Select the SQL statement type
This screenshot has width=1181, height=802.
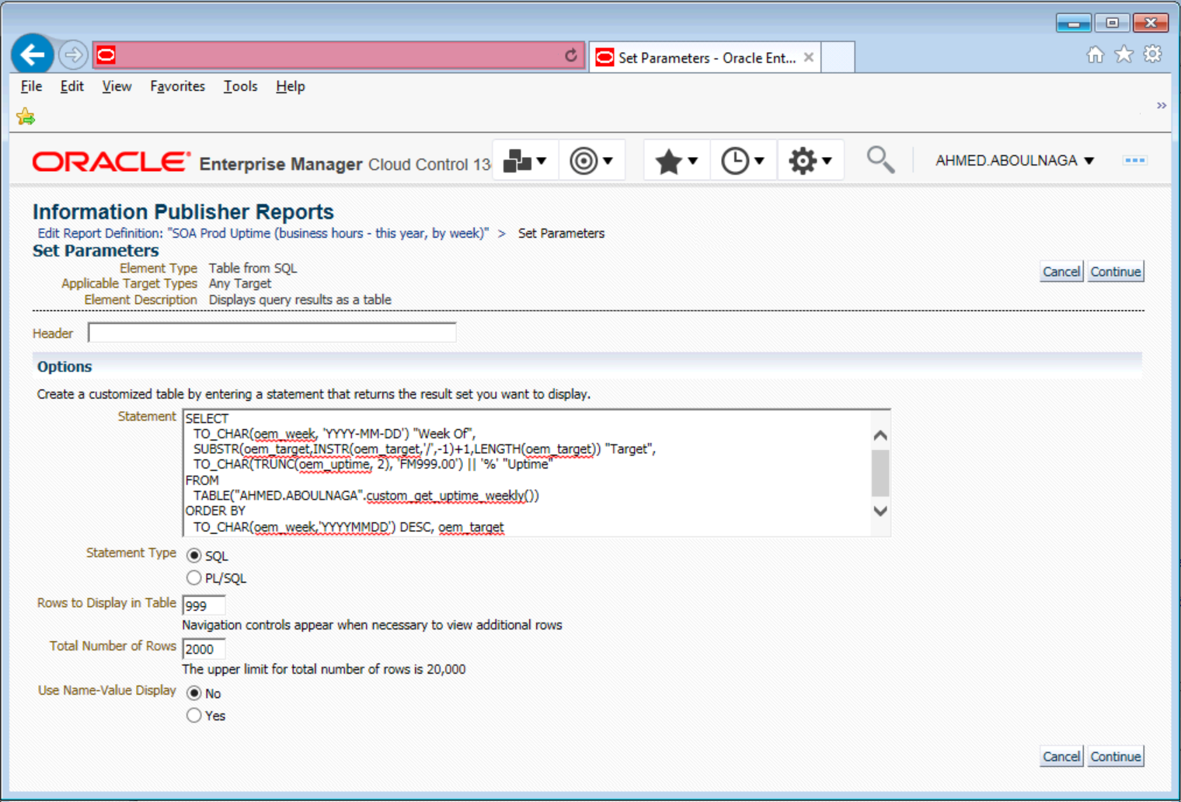[194, 556]
